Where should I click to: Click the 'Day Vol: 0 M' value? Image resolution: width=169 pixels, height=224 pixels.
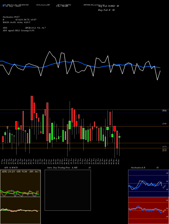106,10
